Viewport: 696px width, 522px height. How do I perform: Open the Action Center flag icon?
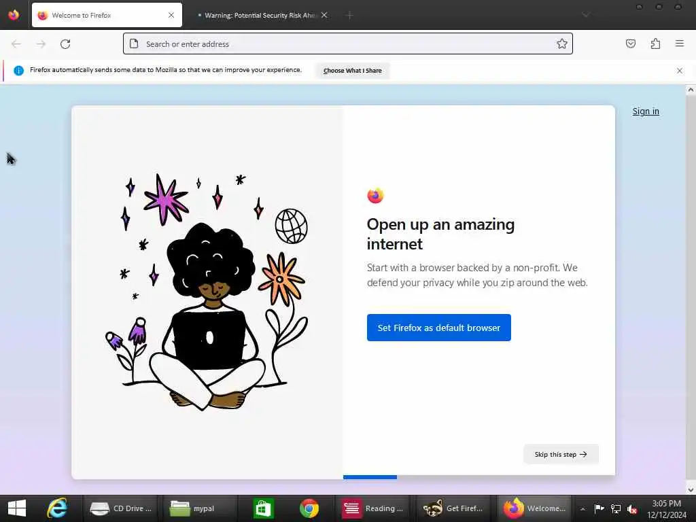599,508
